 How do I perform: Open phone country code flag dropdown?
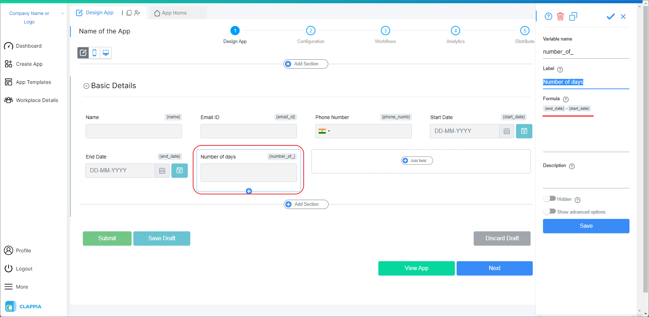click(x=324, y=131)
